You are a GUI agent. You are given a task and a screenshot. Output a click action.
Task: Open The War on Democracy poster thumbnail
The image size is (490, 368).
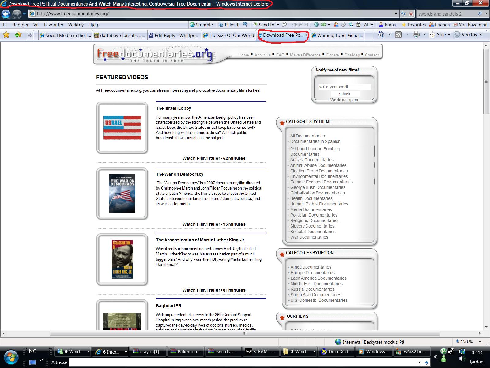[x=122, y=194]
